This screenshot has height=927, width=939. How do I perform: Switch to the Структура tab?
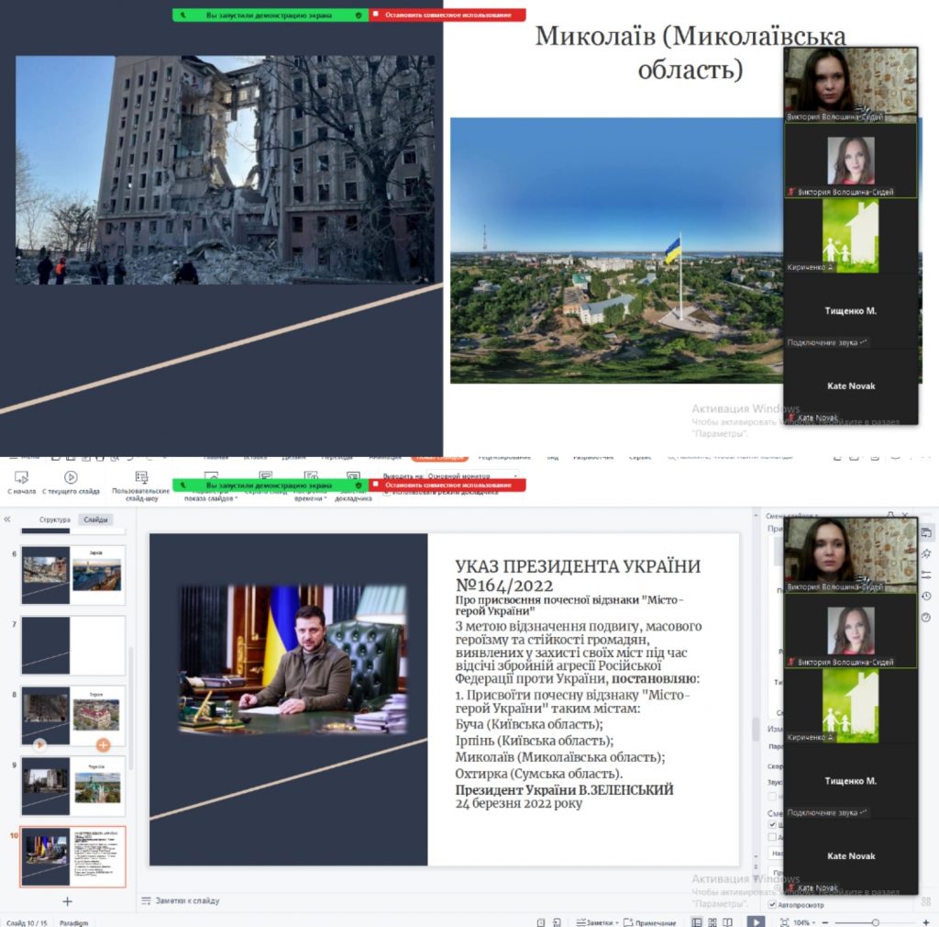(54, 519)
